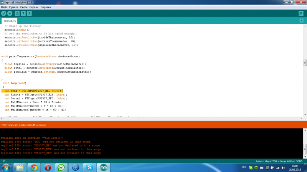Click line 'int Minute = RTC.get(DS1307_MIN'
Screen dimensions: 307x172
coord(36,94)
